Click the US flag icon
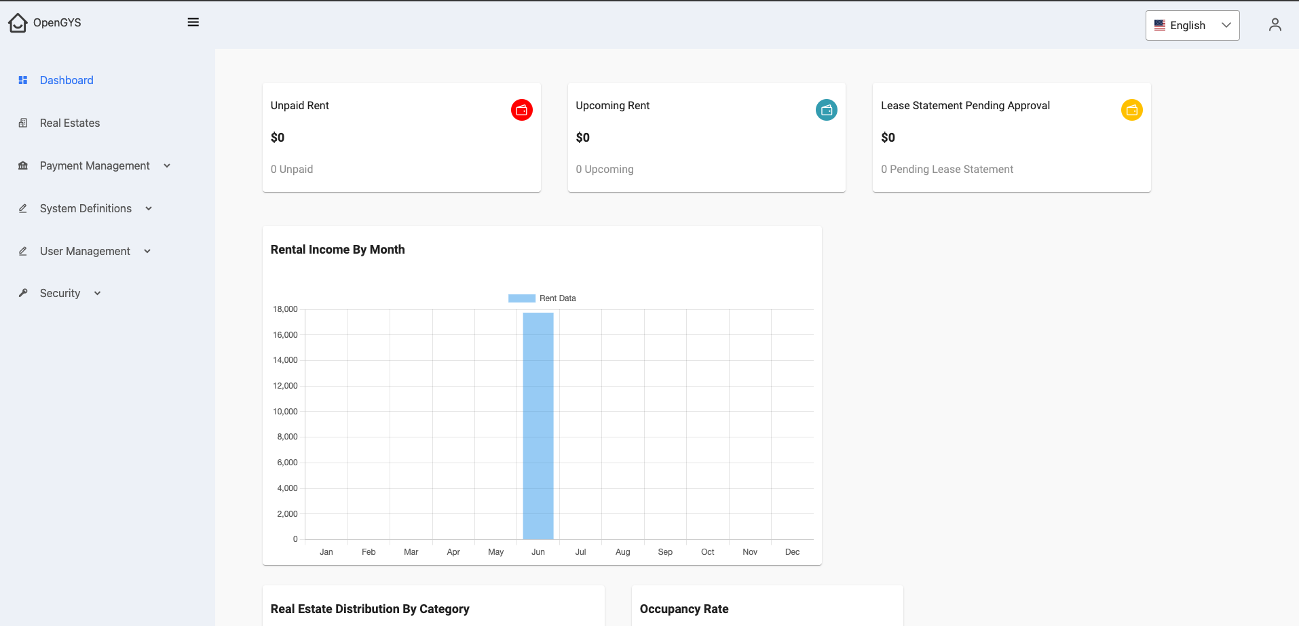The height and width of the screenshot is (626, 1299). click(1160, 25)
